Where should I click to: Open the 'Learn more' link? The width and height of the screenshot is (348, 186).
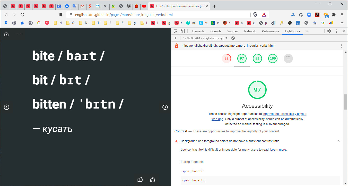coord(278,150)
